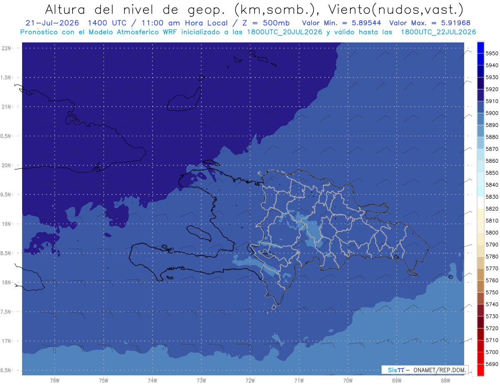Click the 'Sistt' logo text
This screenshot has height=386, width=500.
tap(395, 370)
